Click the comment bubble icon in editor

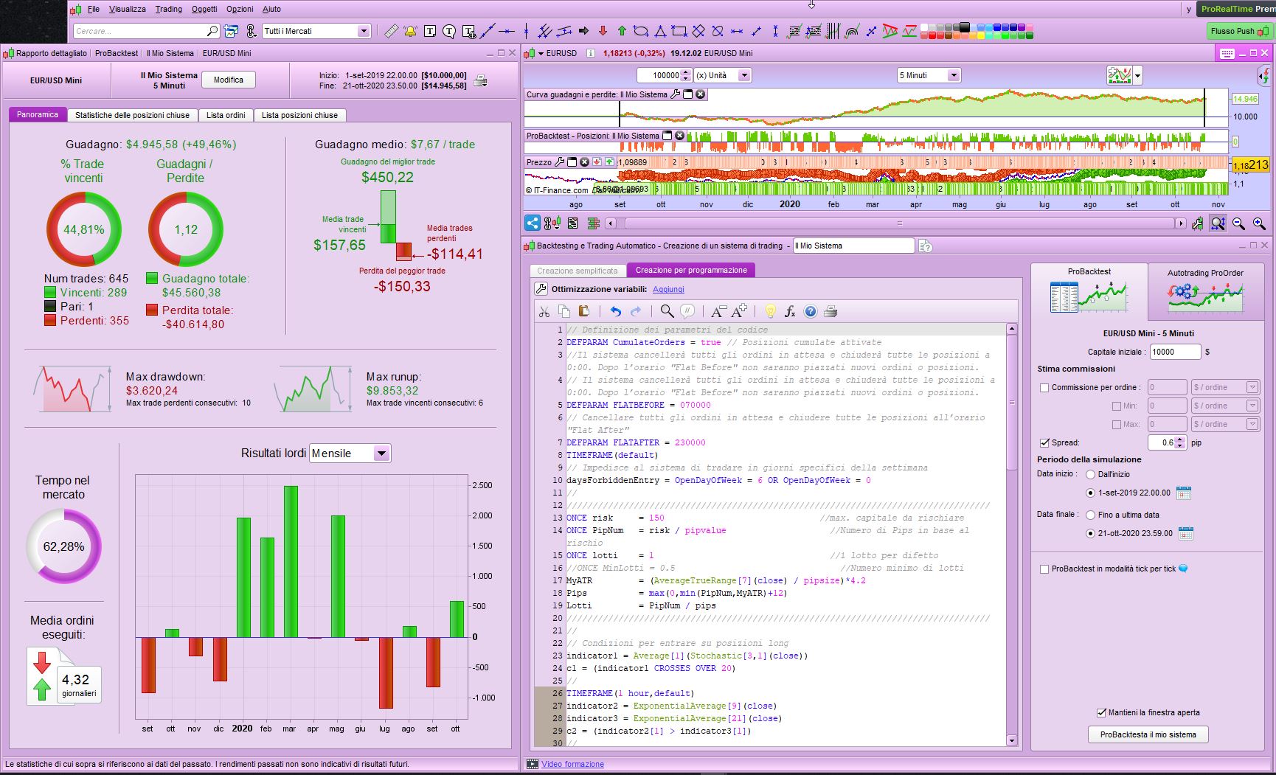coord(687,311)
